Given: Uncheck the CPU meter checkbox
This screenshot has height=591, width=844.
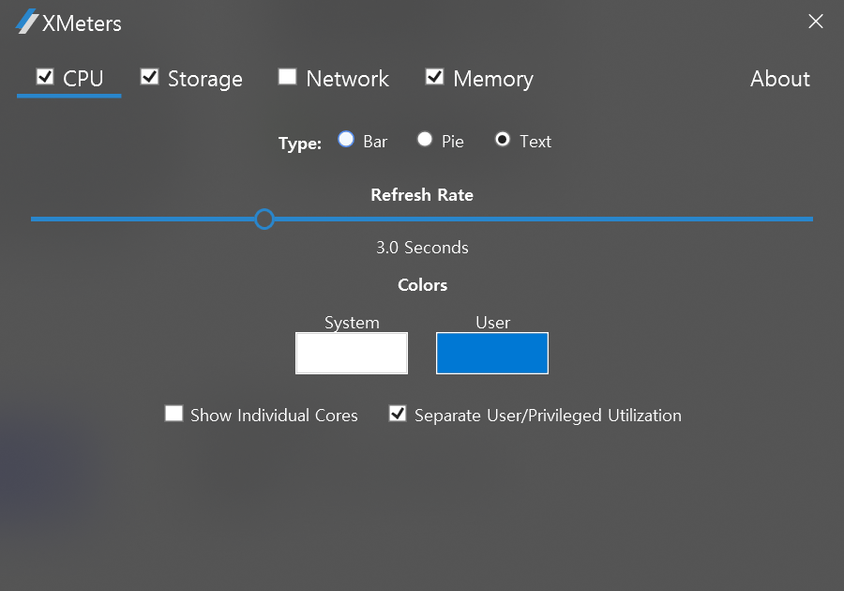Looking at the screenshot, I should coord(45,77).
